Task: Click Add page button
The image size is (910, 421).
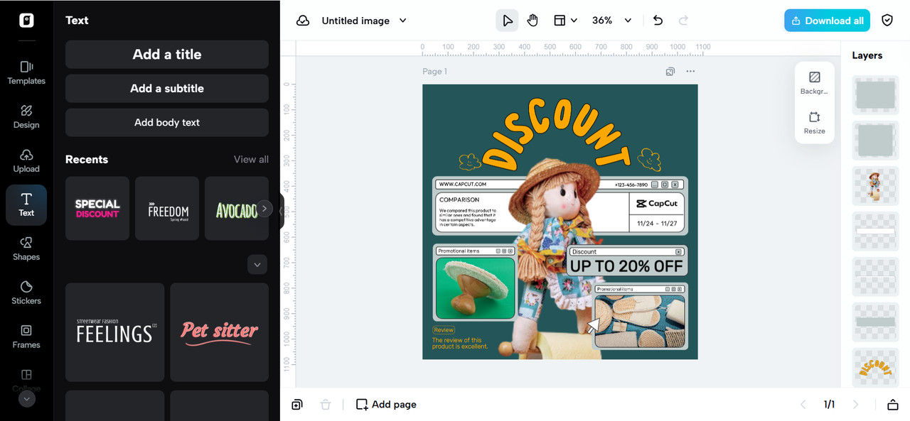Action: [386, 405]
